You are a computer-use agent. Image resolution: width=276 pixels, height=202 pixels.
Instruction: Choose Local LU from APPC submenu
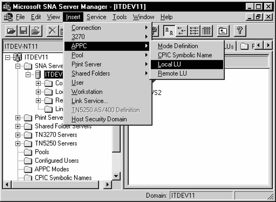(170, 64)
